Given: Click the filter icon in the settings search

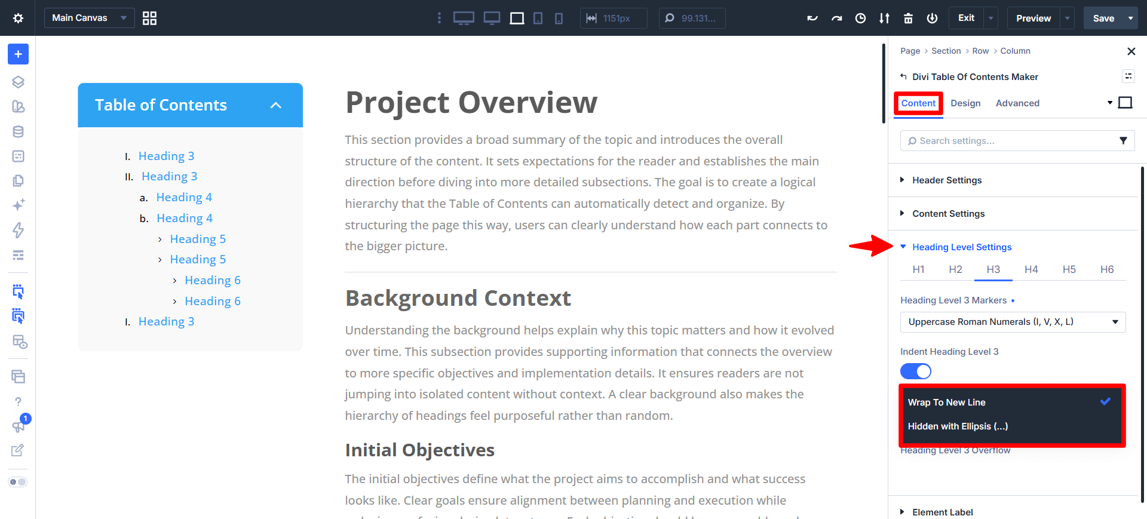Looking at the screenshot, I should [x=1123, y=141].
